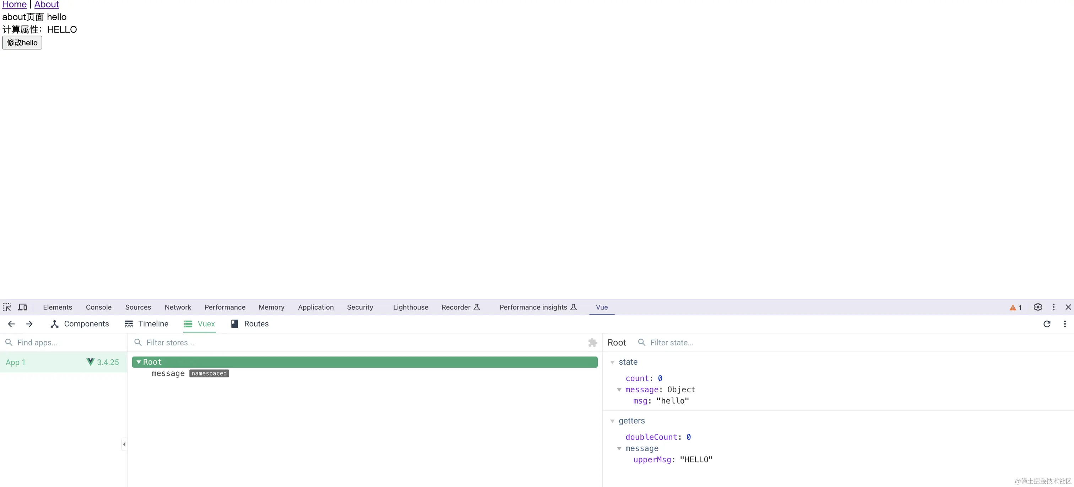The image size is (1074, 487).
Task: Collapse the app sidebar with the chevron
Action: pos(124,444)
